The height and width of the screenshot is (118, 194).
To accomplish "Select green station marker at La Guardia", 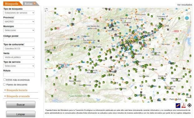I will 144,77.
